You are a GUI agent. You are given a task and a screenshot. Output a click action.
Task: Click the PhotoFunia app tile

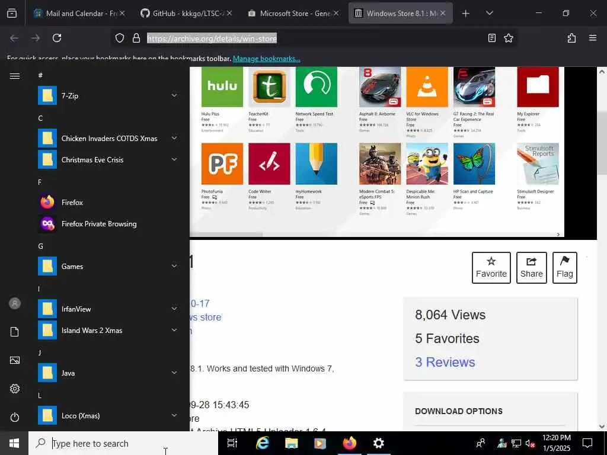coord(222,164)
